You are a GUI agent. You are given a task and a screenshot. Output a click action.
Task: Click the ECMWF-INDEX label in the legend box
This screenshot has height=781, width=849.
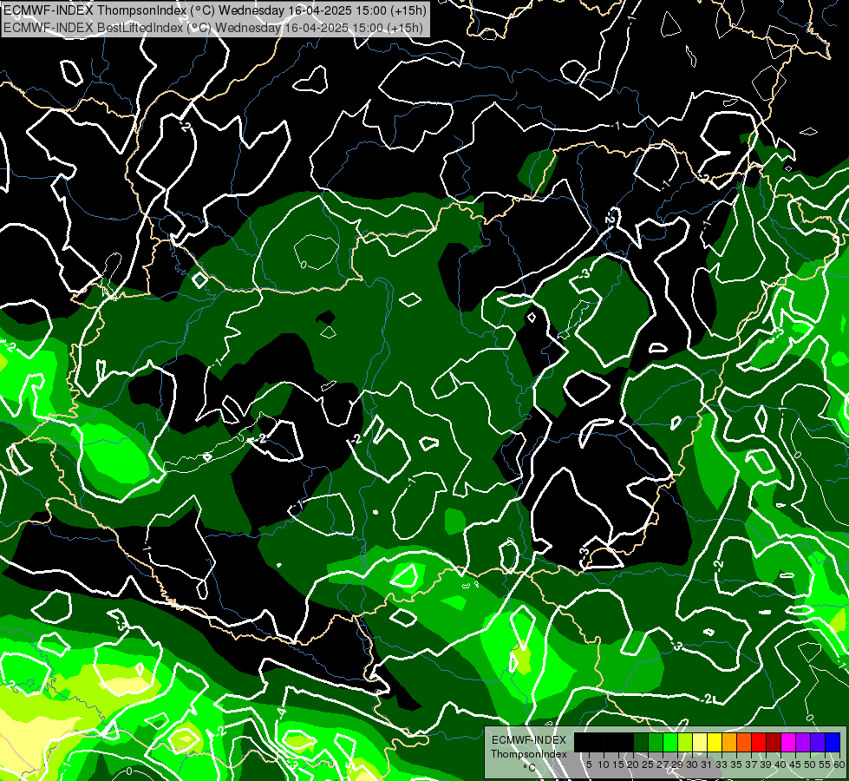click(x=529, y=740)
